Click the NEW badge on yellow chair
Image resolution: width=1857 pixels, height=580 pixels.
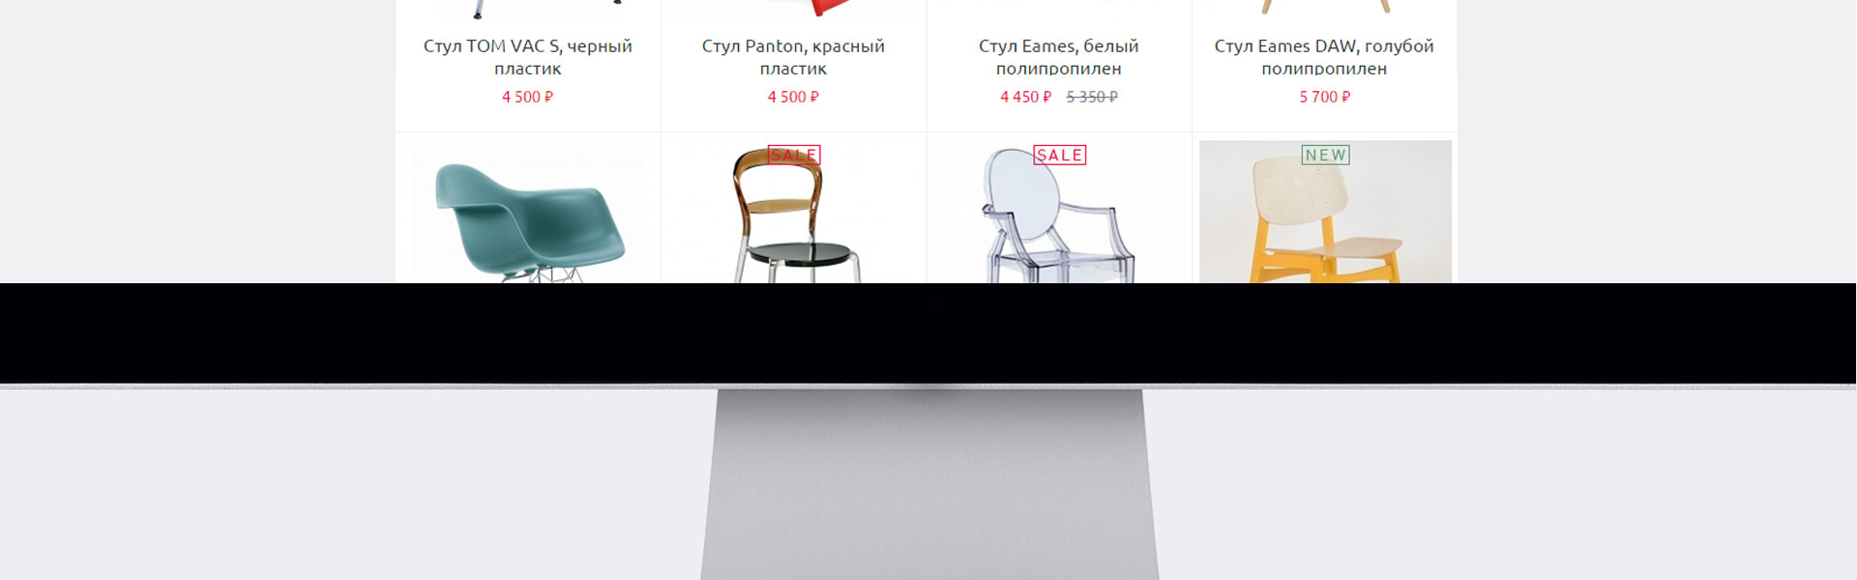click(x=1325, y=155)
